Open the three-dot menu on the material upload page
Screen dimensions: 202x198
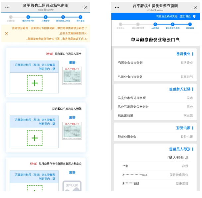point(7,7)
